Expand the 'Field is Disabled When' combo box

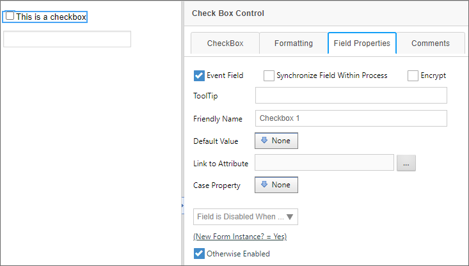pyautogui.click(x=246, y=217)
